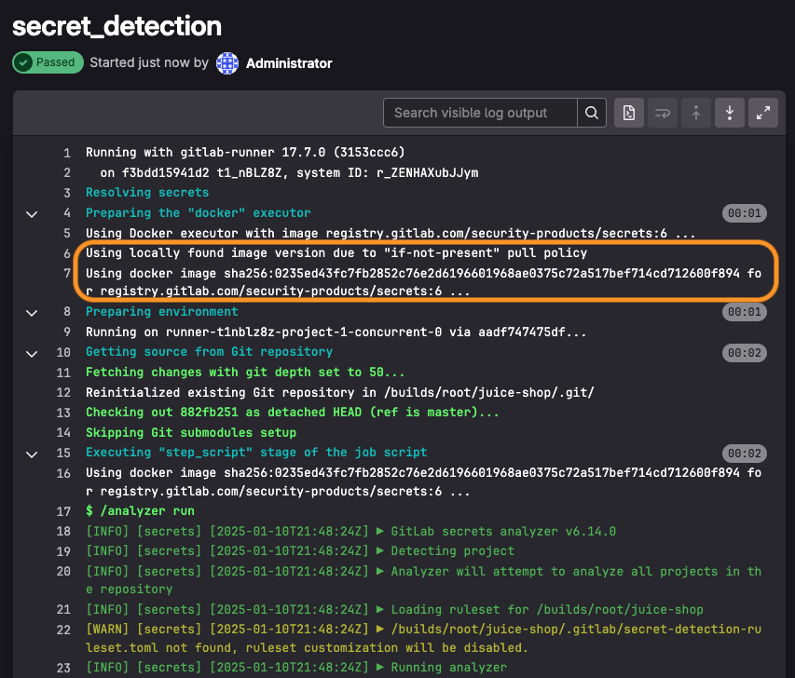Click 'GitLab secrets analyzer v6.14.0' log line

pyautogui.click(x=350, y=532)
